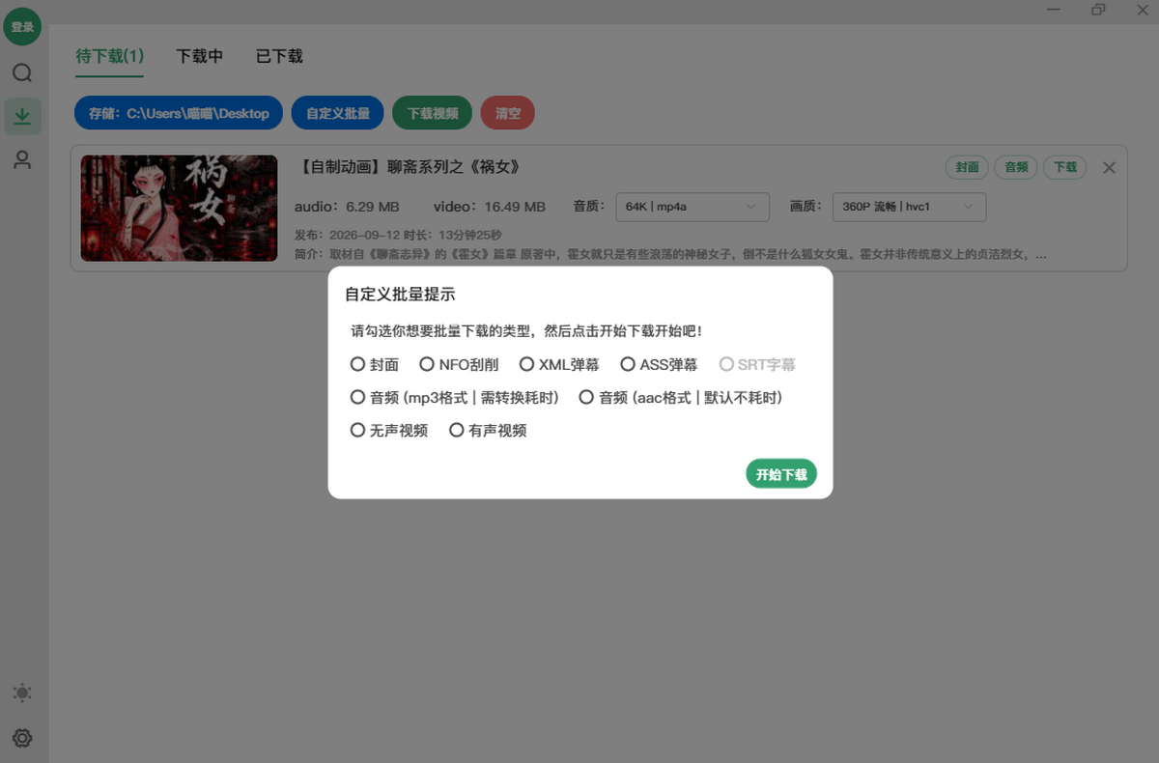Expand the 音质 64K mp4a dropdown

coord(693,207)
